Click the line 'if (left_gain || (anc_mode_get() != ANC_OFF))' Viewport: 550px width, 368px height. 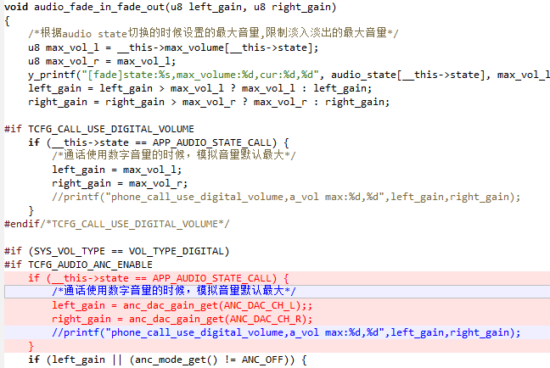[167, 360]
